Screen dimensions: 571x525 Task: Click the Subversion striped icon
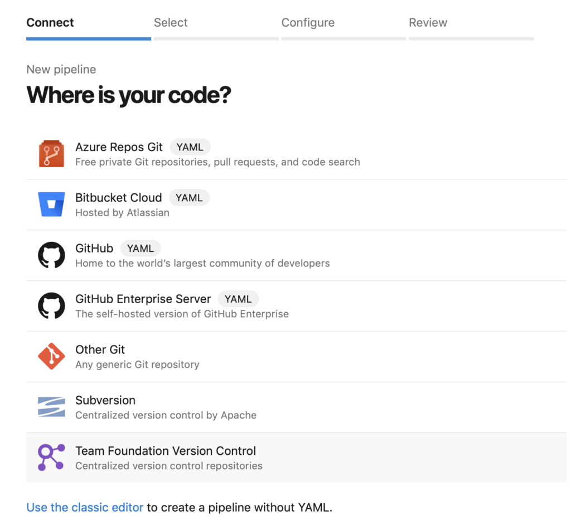pos(51,407)
